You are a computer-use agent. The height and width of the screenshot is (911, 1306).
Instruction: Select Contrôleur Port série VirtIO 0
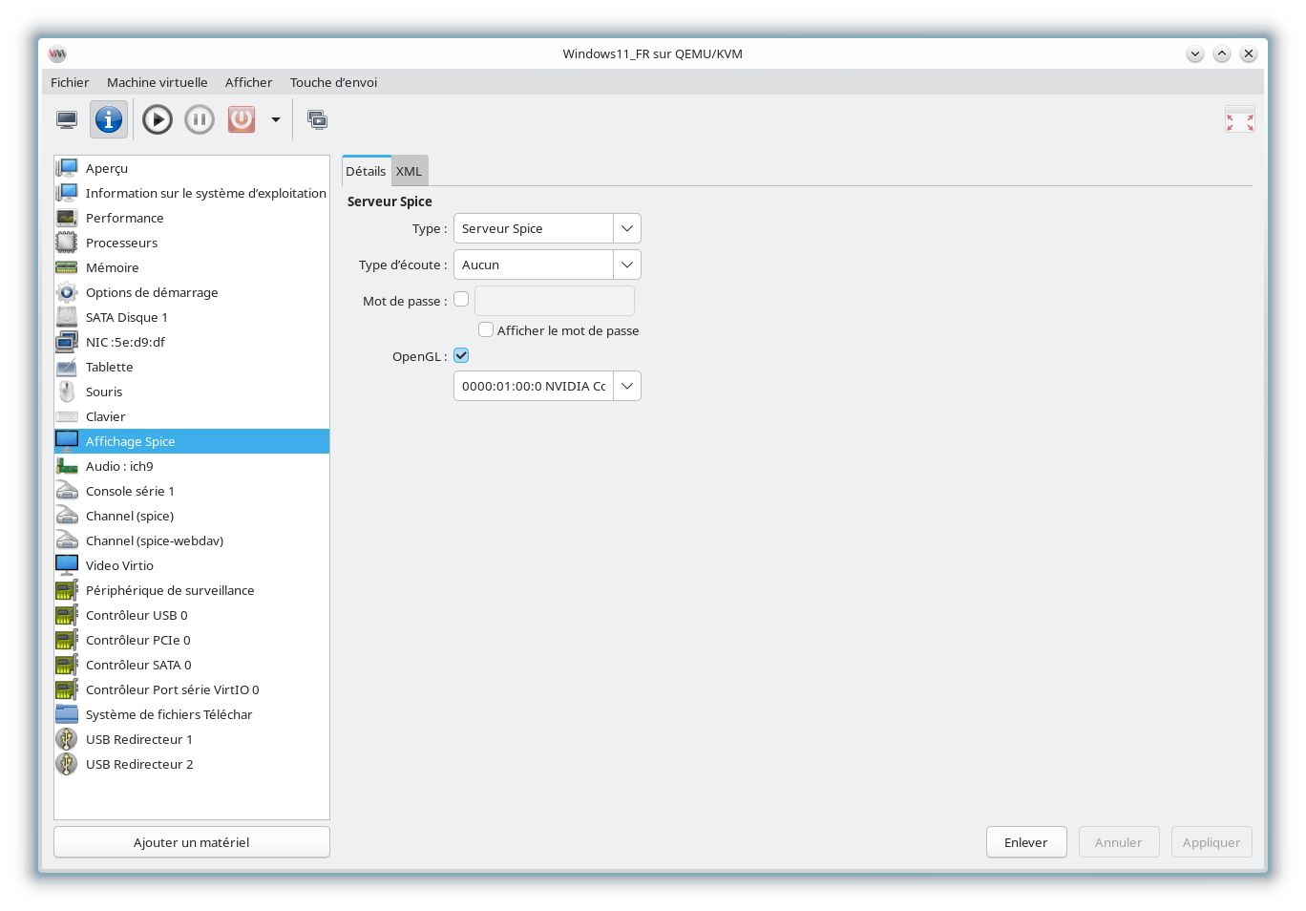point(192,689)
